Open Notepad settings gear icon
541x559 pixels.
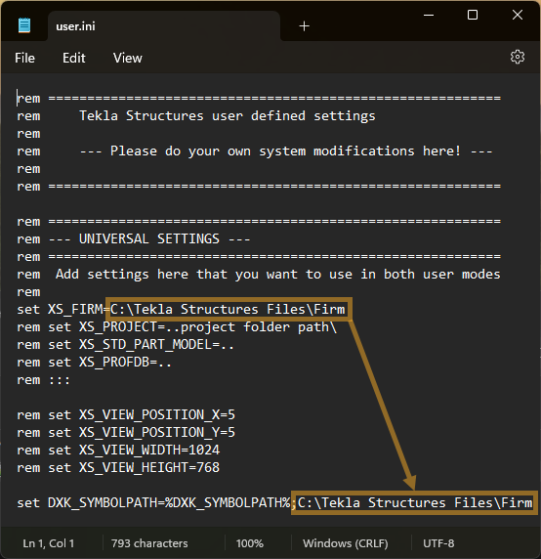click(518, 57)
